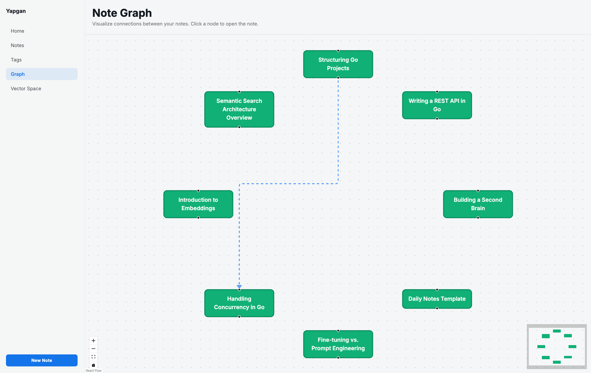The width and height of the screenshot is (591, 373).
Task: Open the Semantic Search Architecture Overview node
Action: 239,109
